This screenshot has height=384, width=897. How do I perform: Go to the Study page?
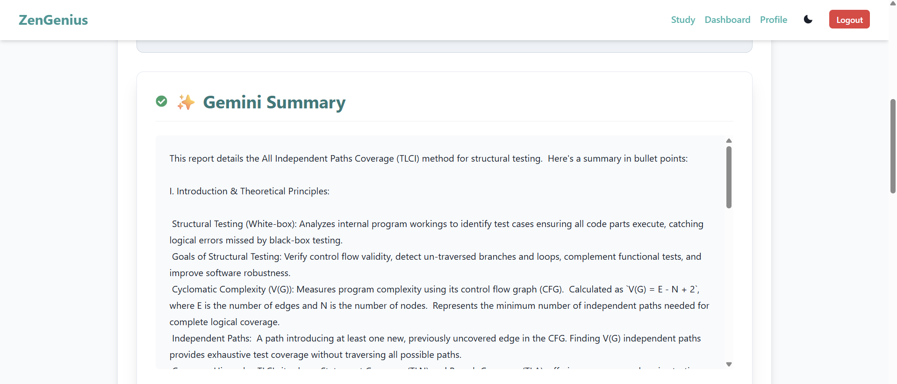point(683,20)
